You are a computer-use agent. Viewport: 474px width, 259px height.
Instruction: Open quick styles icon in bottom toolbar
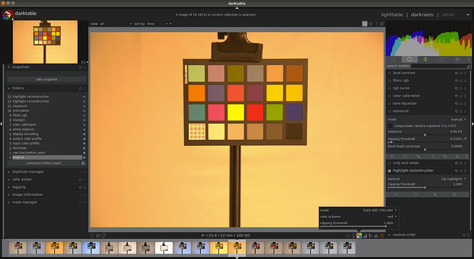[x=98, y=236]
